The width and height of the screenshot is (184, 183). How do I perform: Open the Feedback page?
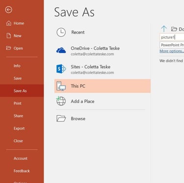coord(22,171)
